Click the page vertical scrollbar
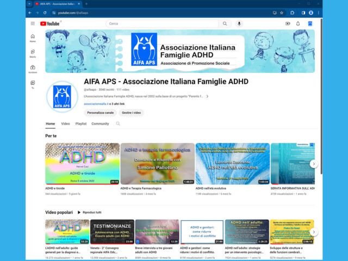 click(x=321, y=96)
